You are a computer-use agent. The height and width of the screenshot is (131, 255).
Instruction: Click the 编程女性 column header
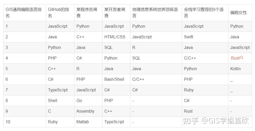pos(240,13)
